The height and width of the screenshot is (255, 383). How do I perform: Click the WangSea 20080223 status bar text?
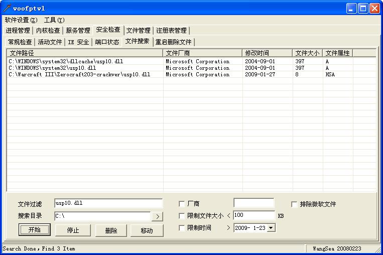[337, 248]
